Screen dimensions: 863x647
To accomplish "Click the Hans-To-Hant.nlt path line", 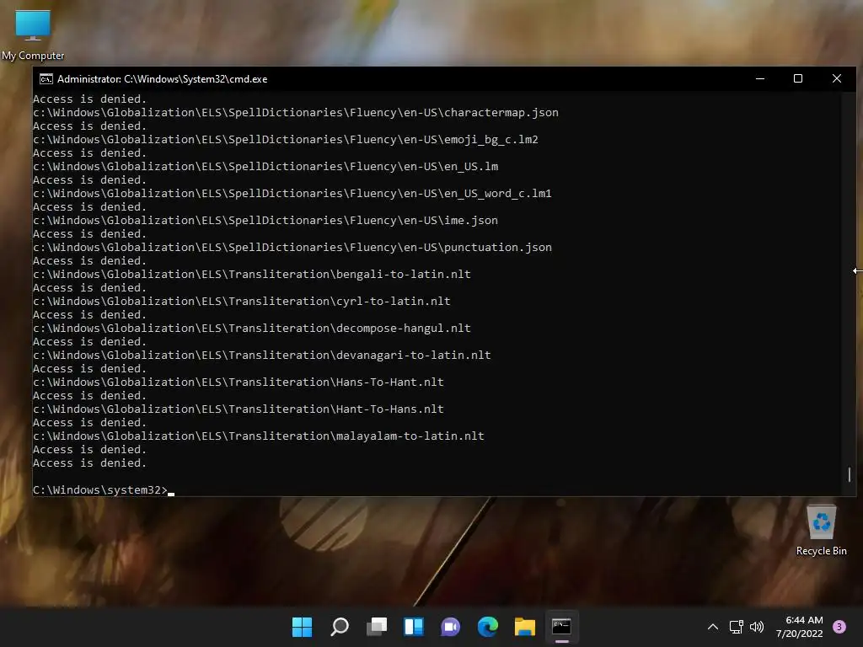I will [x=239, y=382].
